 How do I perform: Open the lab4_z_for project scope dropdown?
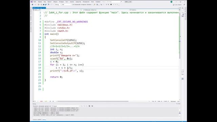click(x=57, y=10)
